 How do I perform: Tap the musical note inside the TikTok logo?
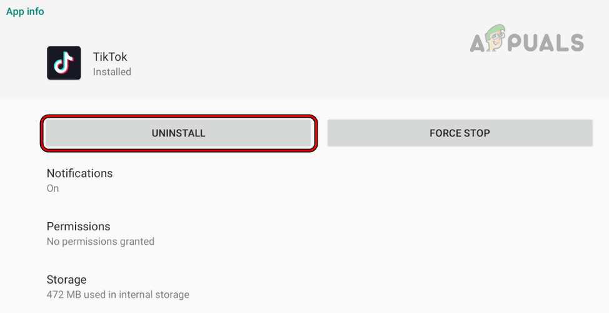click(64, 63)
